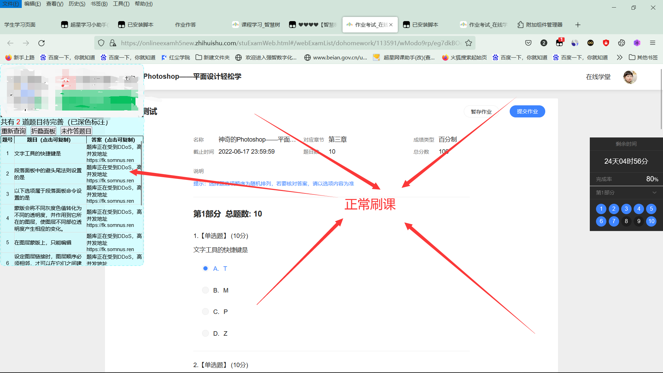The width and height of the screenshot is (663, 373).
Task: Open the extension showing red badge 1
Action: click(x=559, y=43)
